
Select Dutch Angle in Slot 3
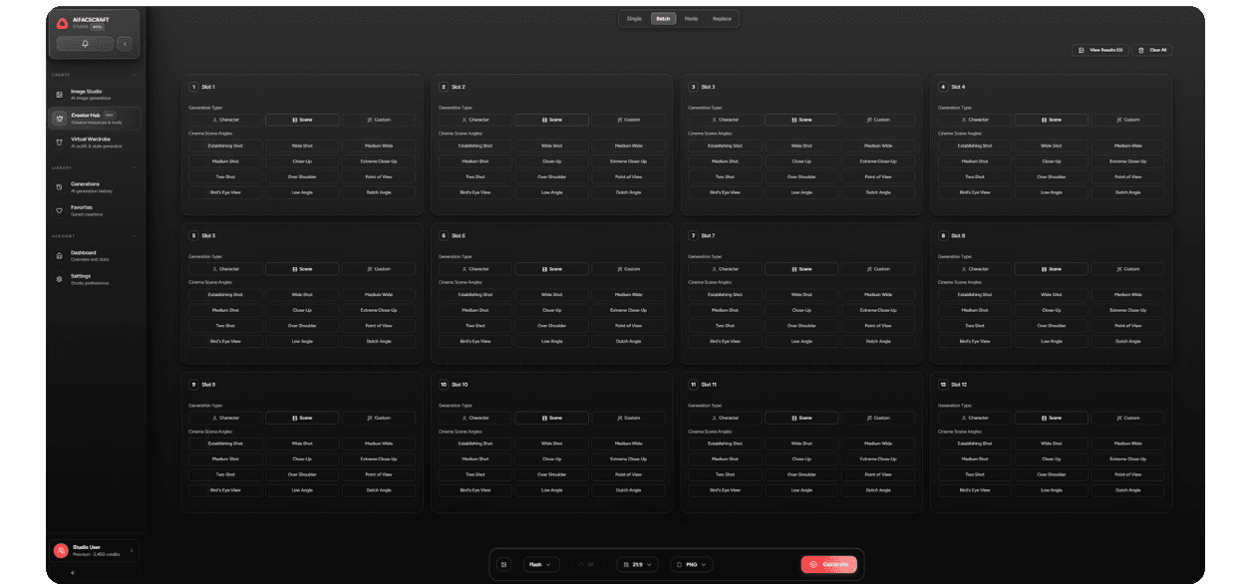point(878,191)
